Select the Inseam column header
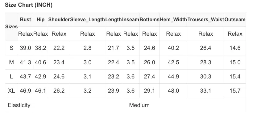253x120 pixels. coord(131,20)
